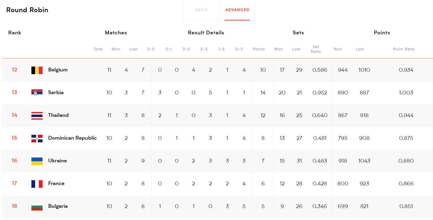Click the Total matches column header
Viewport: 433px width, 220px height.
(98, 49)
